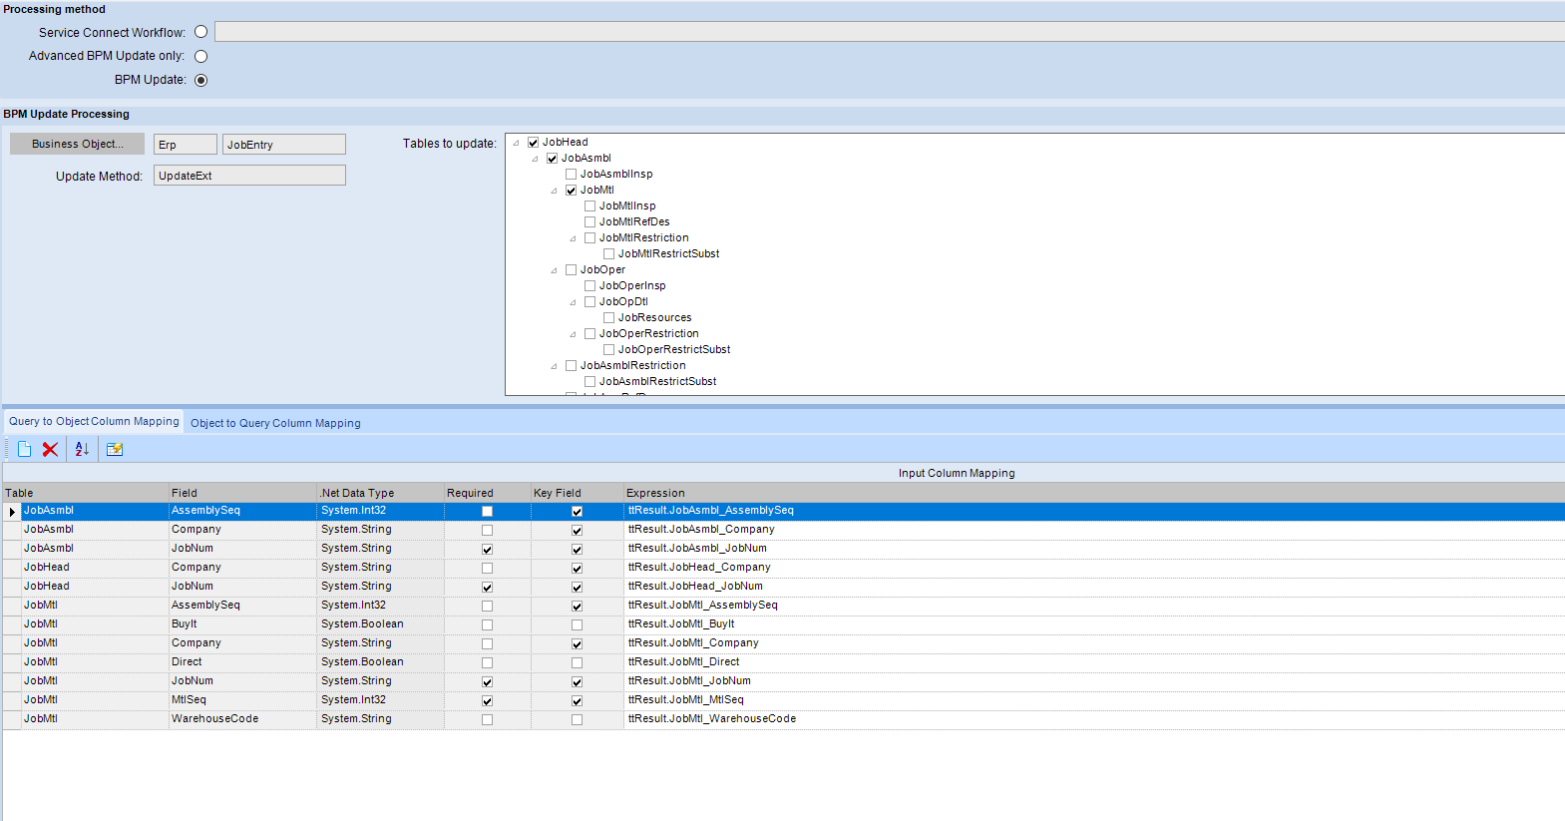Switch to Query to Object Column Mapping tab
This screenshot has width=1565, height=821.
click(94, 422)
